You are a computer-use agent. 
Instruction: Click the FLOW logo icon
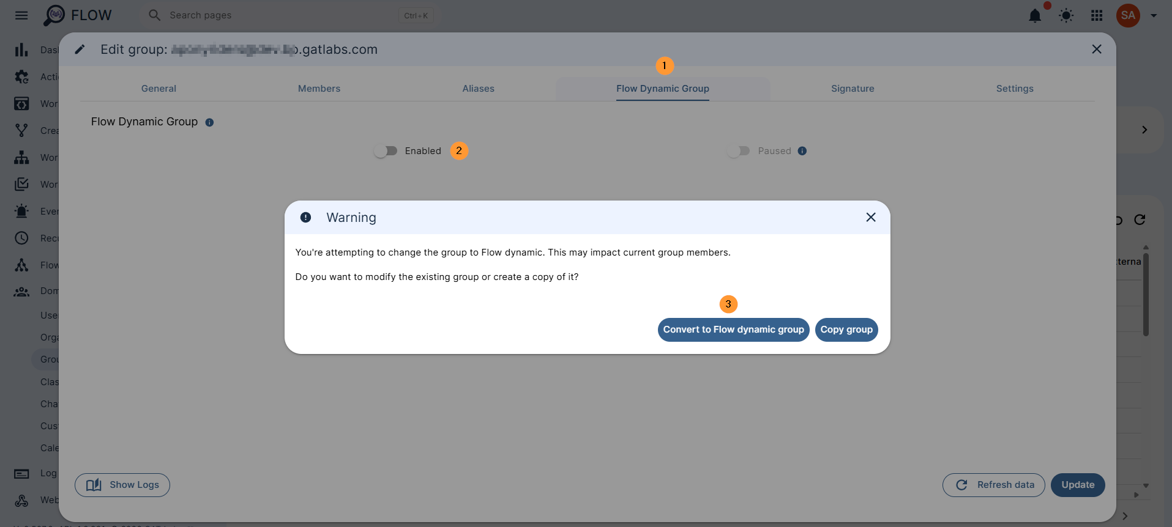(54, 15)
